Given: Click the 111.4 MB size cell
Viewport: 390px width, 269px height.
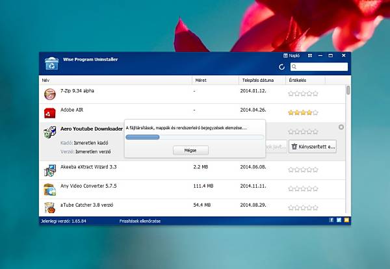Looking at the screenshot, I should (203, 186).
